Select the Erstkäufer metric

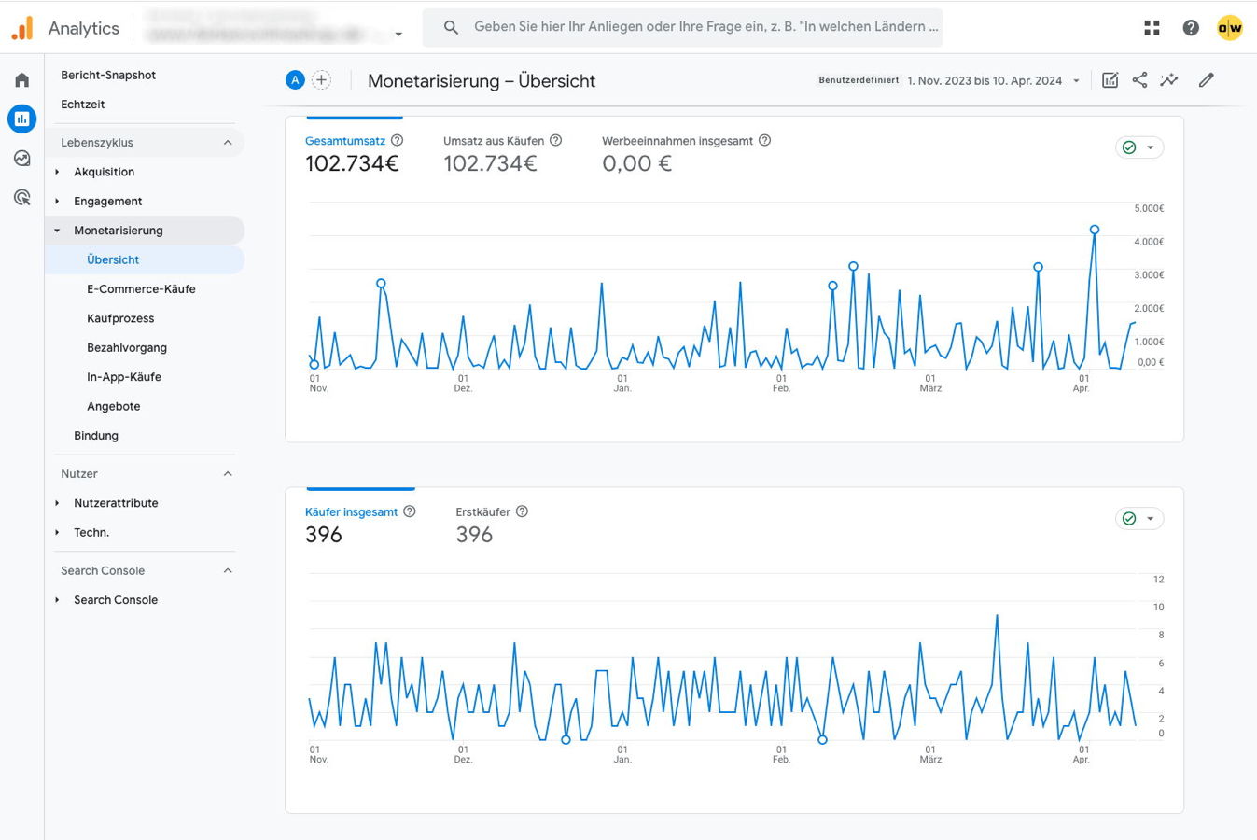click(482, 512)
